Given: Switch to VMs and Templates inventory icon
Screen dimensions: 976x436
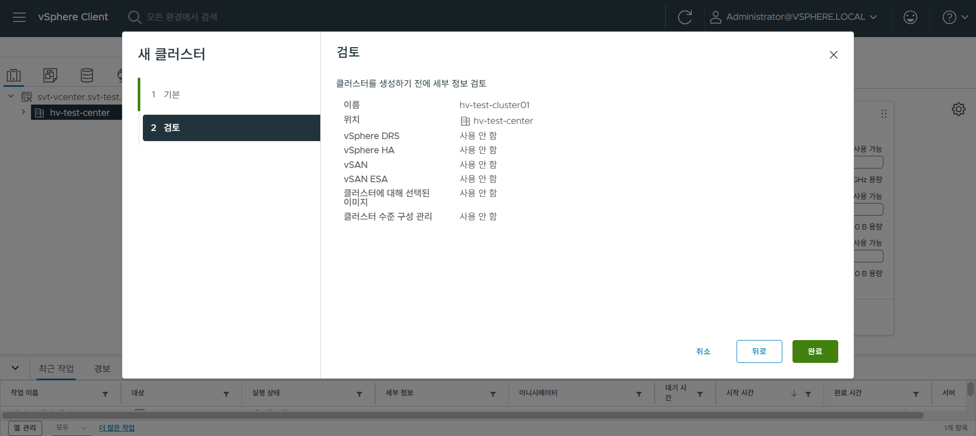Looking at the screenshot, I should (50, 76).
